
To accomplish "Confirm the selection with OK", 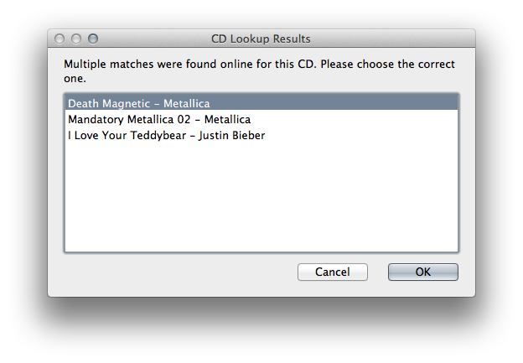I will click(x=422, y=272).
